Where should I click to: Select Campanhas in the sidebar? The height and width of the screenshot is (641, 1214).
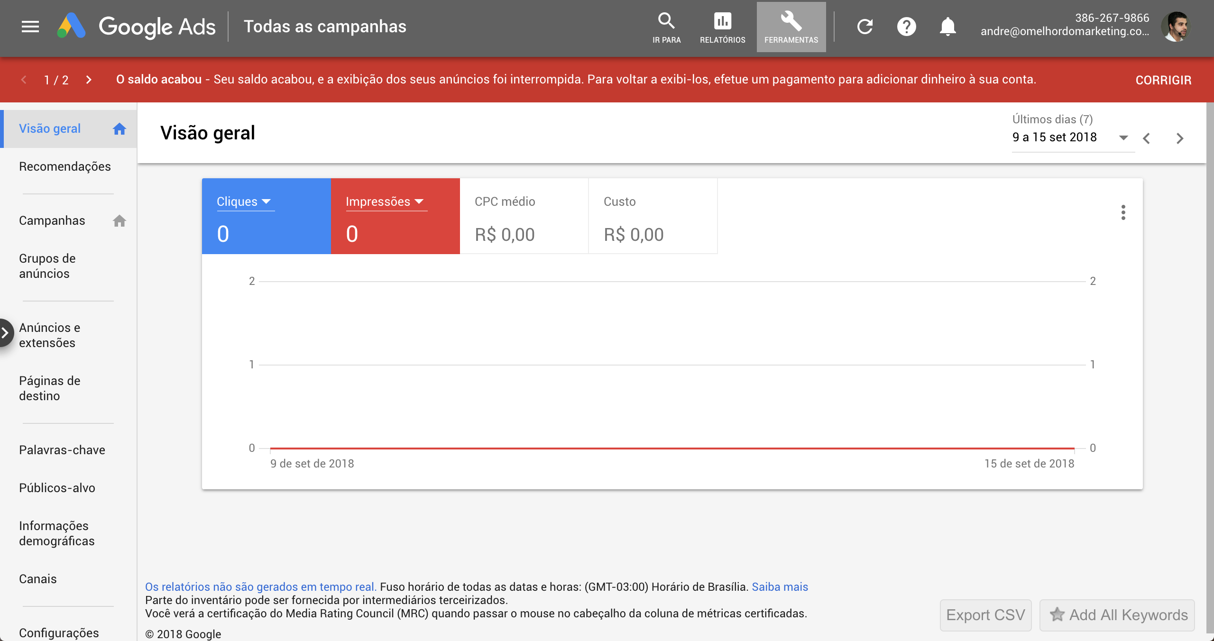click(52, 220)
